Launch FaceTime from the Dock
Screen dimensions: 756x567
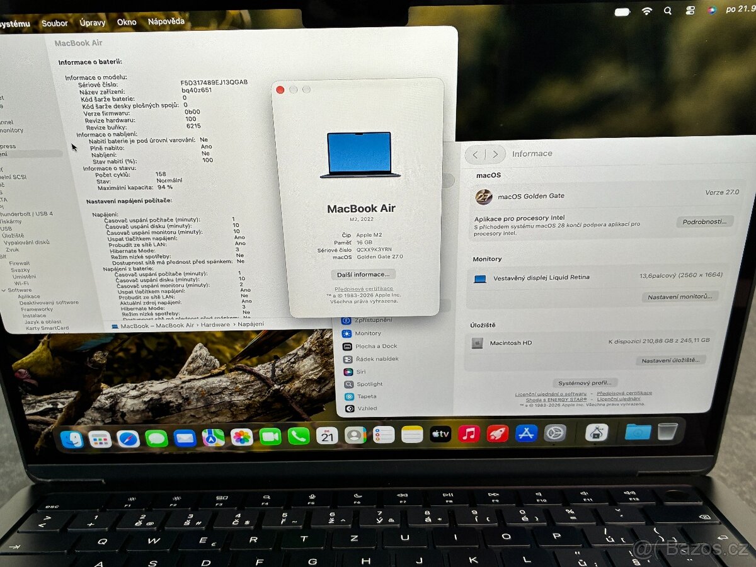270,436
